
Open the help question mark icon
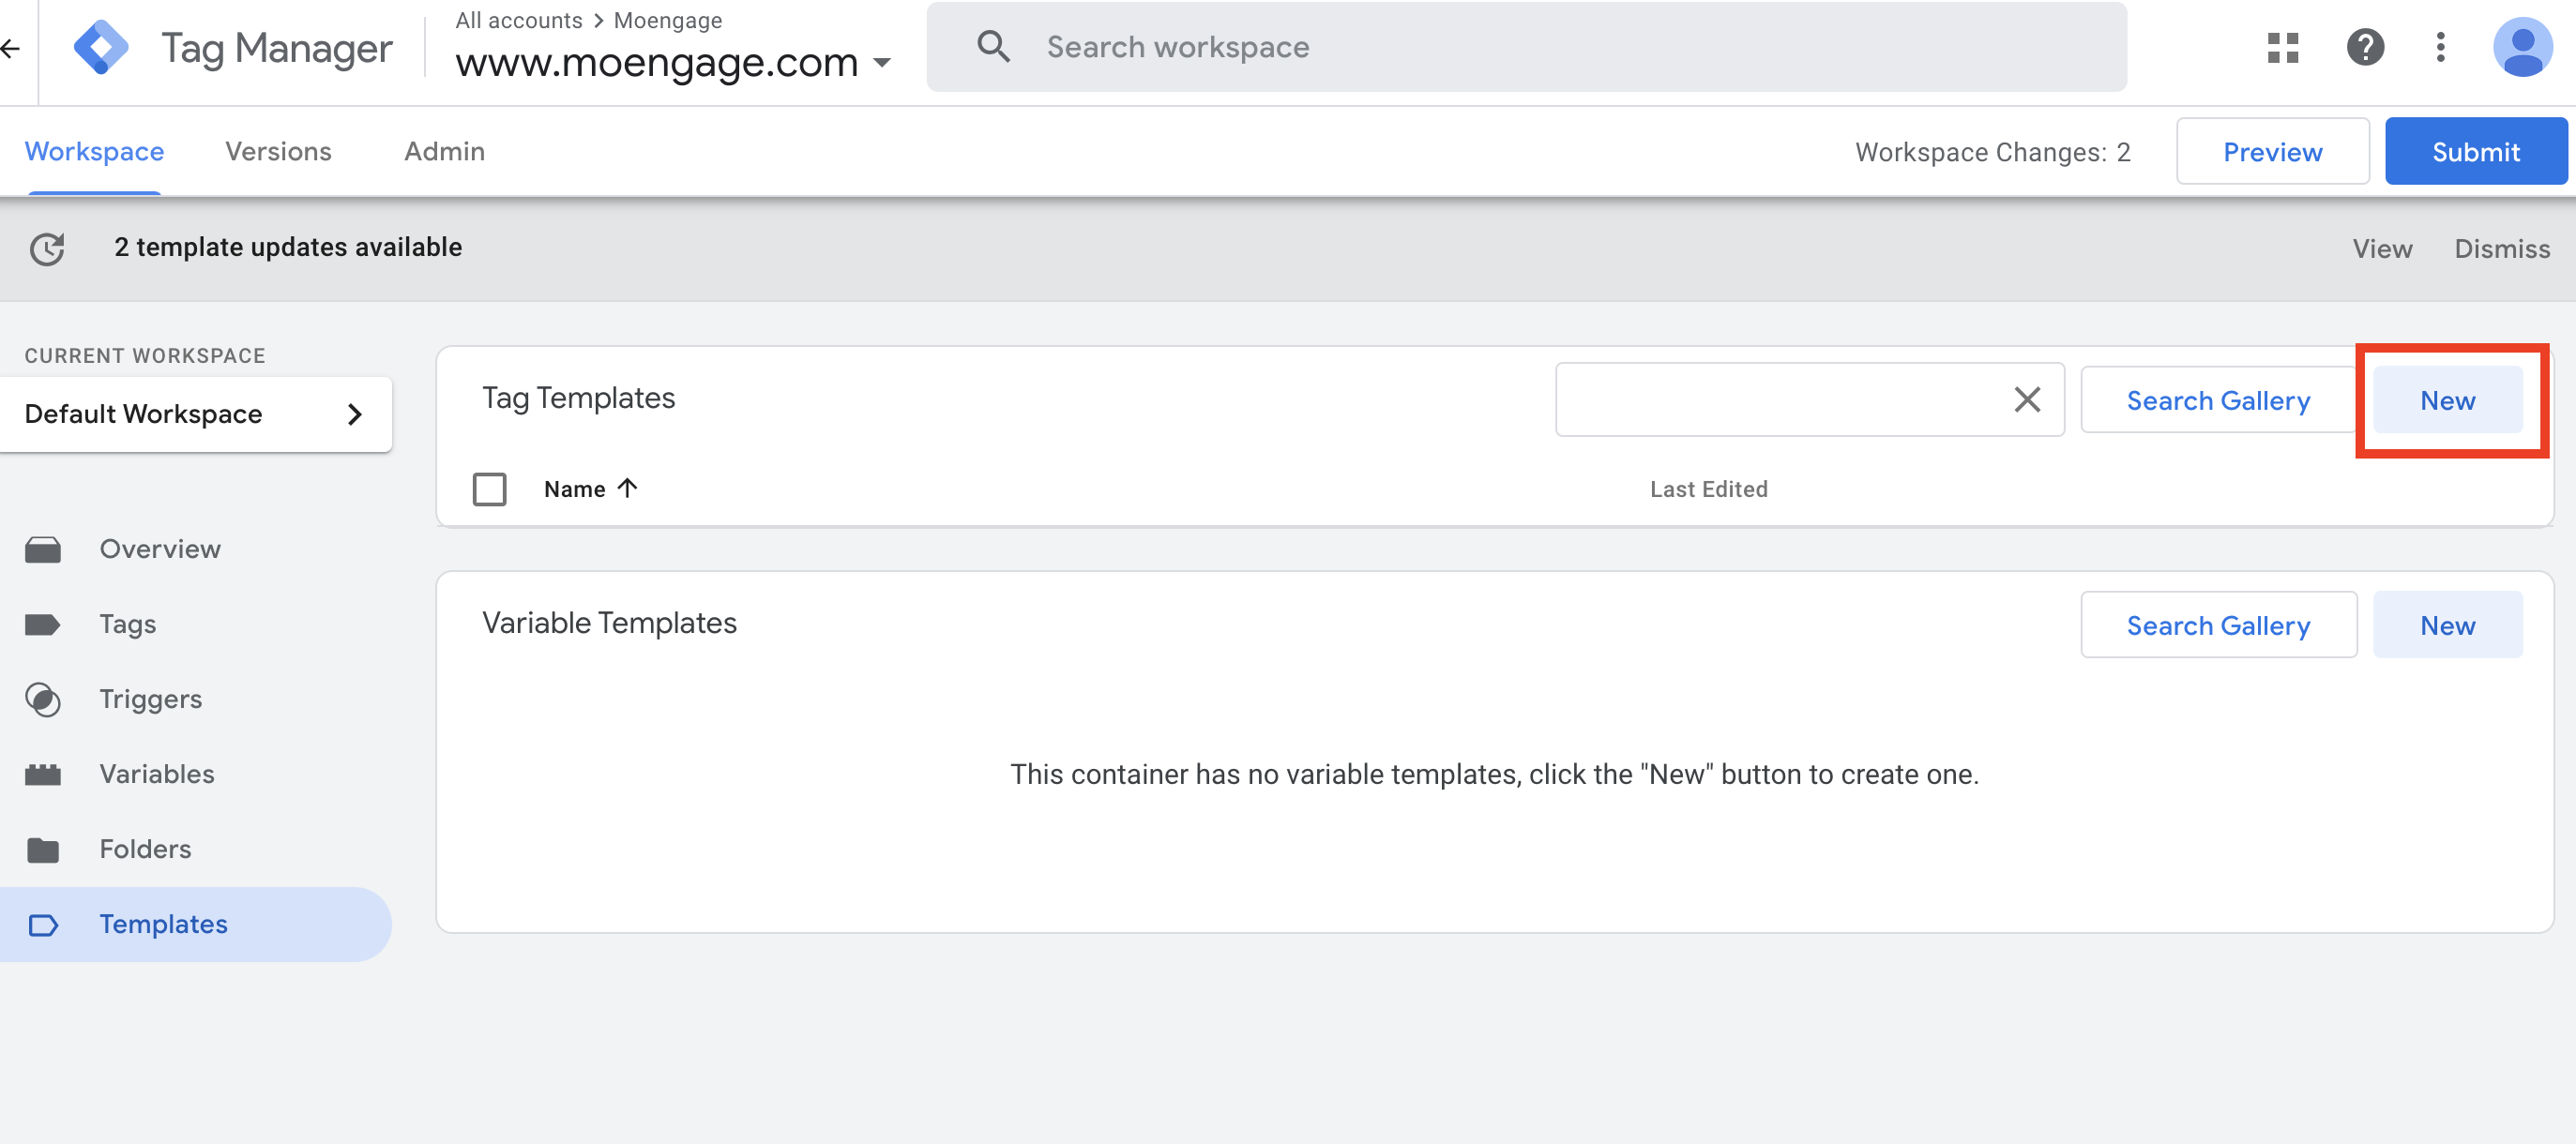tap(2365, 47)
